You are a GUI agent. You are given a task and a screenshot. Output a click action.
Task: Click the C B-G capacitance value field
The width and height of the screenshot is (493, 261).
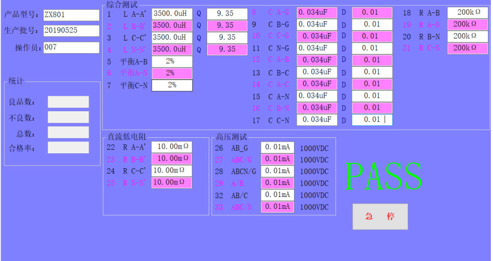tap(316, 24)
